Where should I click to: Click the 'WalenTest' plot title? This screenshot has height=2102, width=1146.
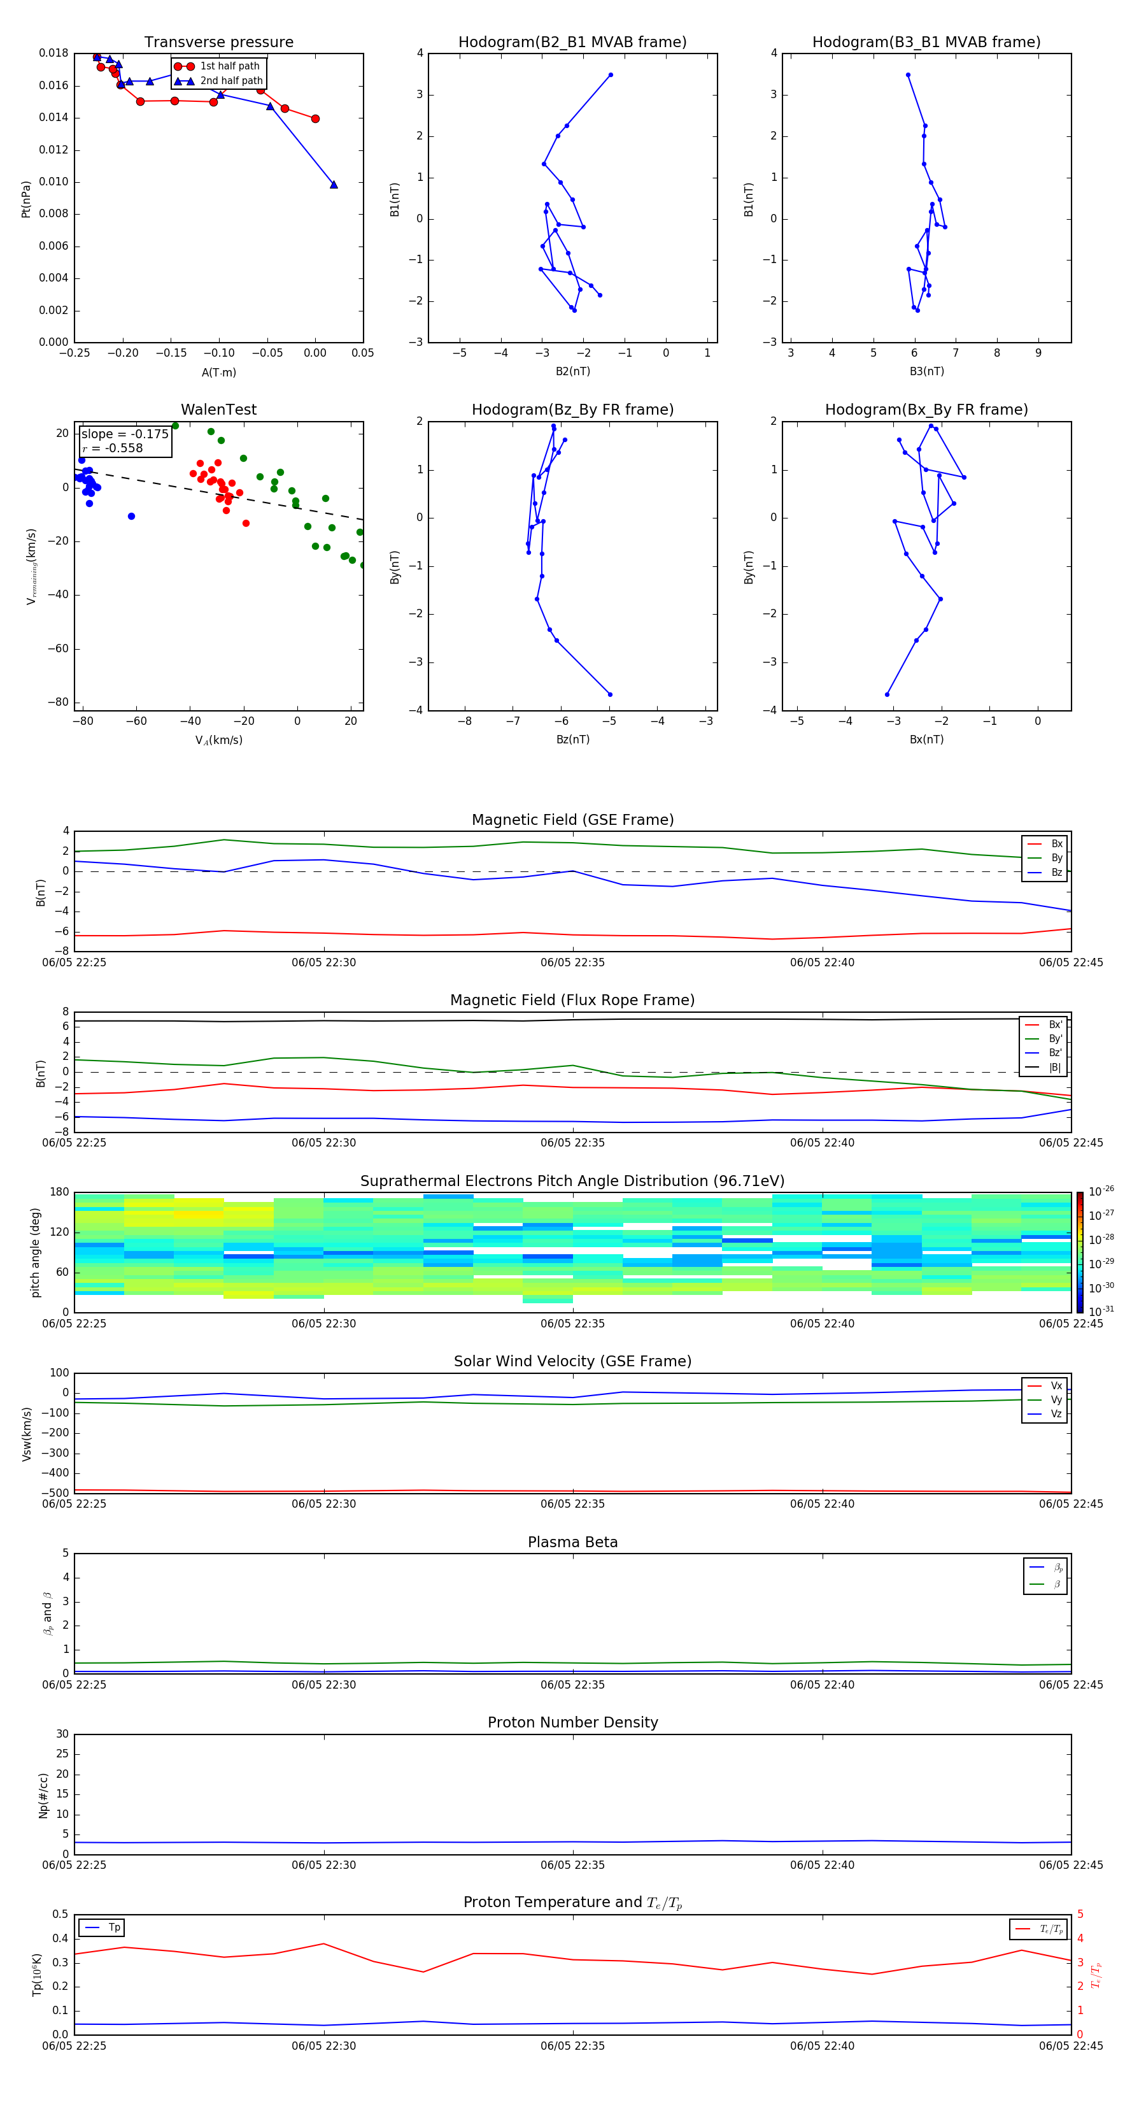(x=218, y=410)
